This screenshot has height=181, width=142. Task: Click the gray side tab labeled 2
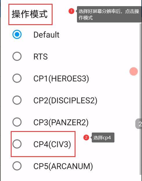139,123
